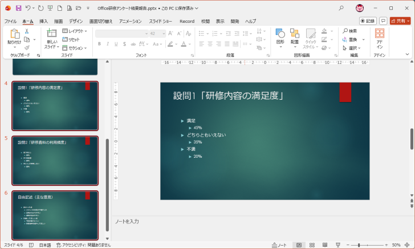
Task: Toggle strikethrough formatting
Action: point(133,44)
